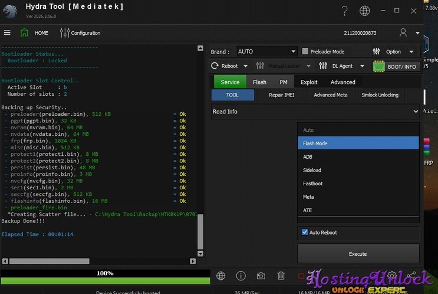Image resolution: width=438 pixels, height=294 pixels.
Task: Expand the Brand AUTO dropdown
Action: (x=266, y=52)
